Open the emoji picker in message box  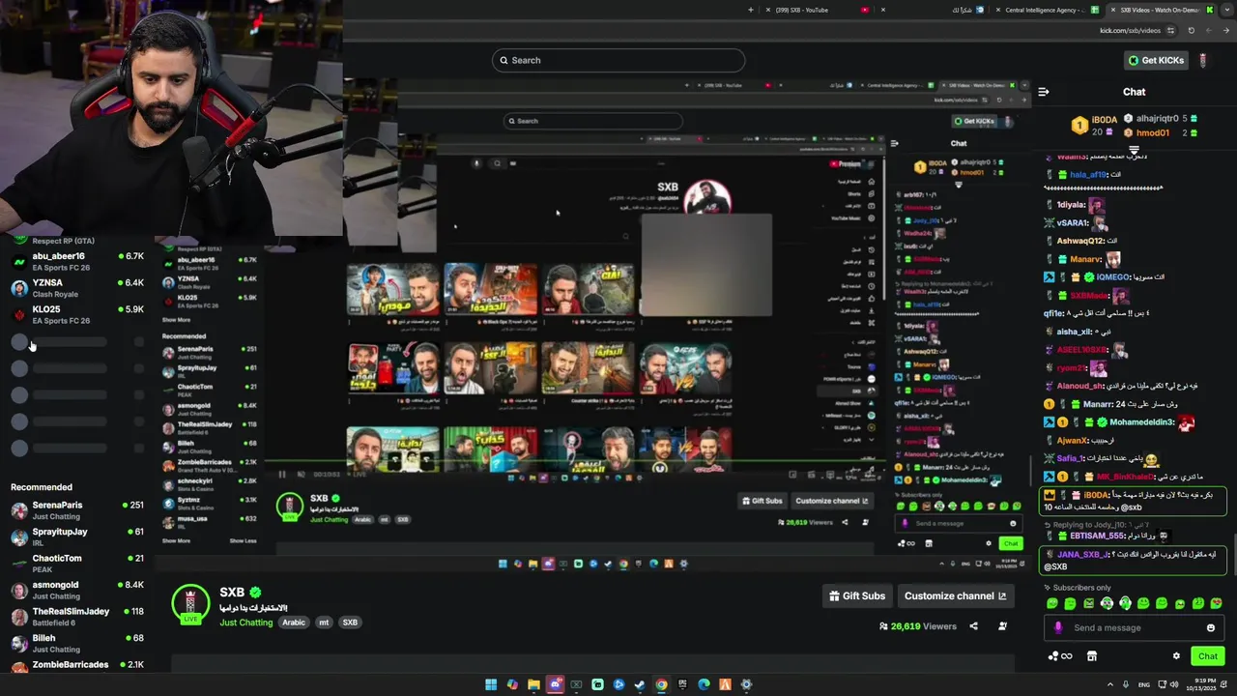[x=1211, y=627]
